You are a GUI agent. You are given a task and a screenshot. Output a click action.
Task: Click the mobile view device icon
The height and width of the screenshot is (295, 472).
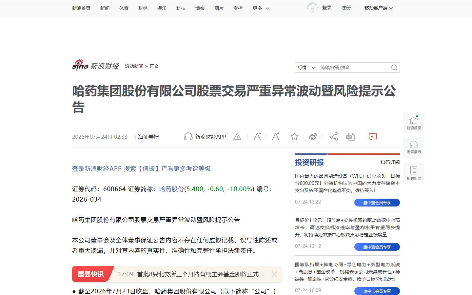coord(350,137)
